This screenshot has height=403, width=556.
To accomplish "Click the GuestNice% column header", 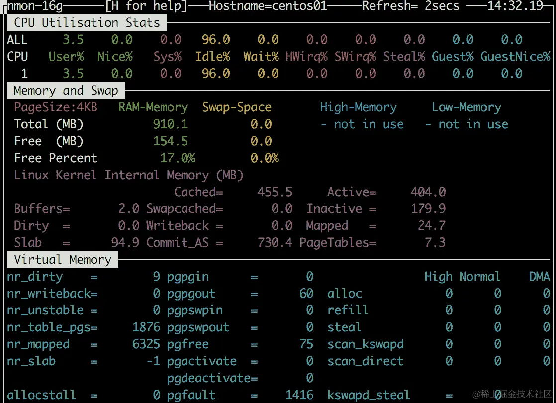I will pos(516,56).
